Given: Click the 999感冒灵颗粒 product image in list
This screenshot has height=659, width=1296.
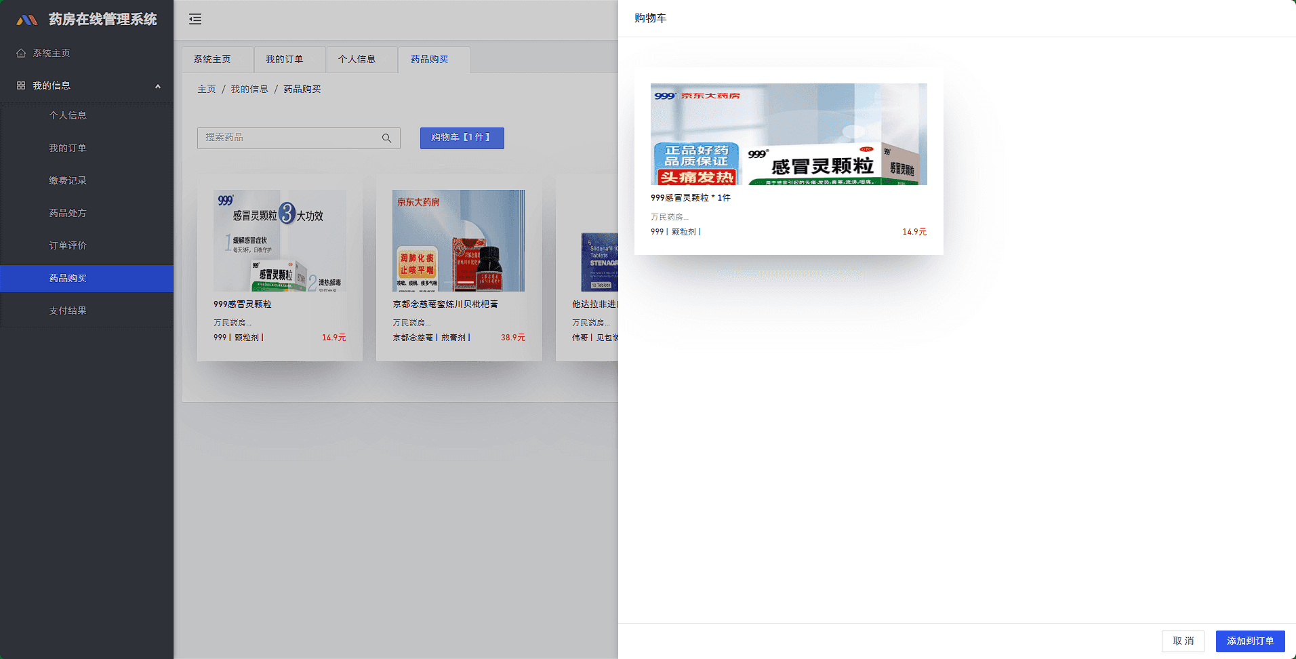Looking at the screenshot, I should (x=280, y=241).
